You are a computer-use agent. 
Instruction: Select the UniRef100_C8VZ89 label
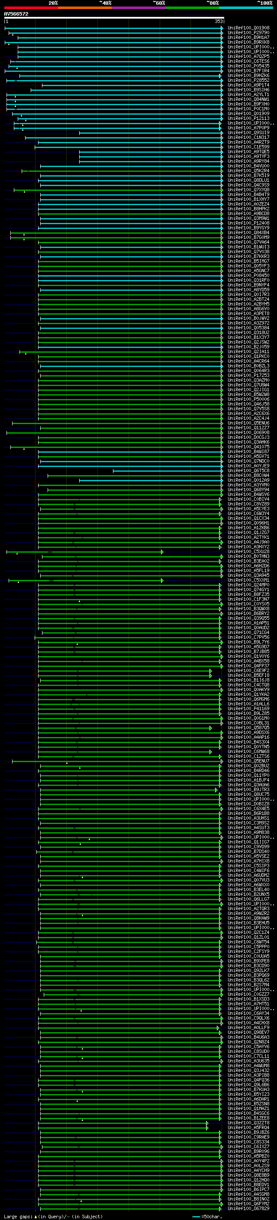coord(248,504)
